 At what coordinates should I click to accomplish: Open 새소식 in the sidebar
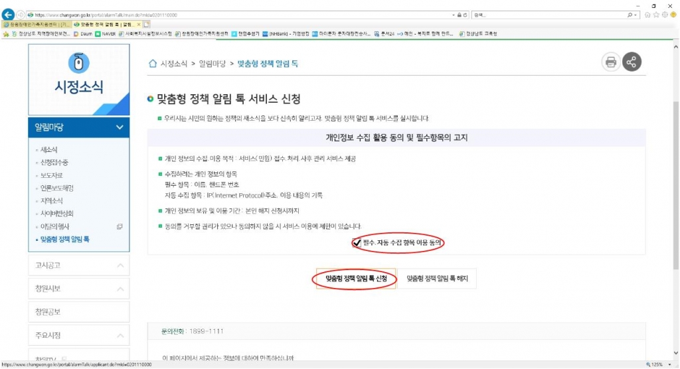[48, 149]
